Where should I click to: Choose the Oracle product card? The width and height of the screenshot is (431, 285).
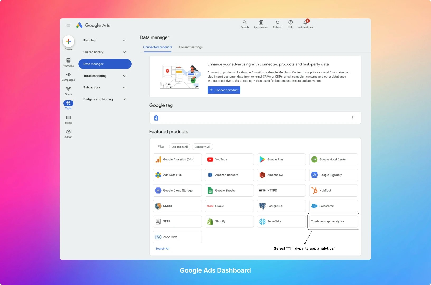(229, 206)
